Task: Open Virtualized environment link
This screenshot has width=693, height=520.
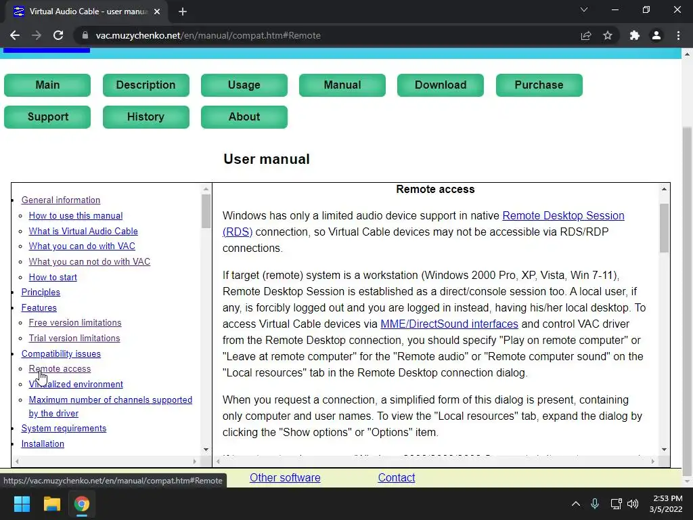Action: (76, 384)
